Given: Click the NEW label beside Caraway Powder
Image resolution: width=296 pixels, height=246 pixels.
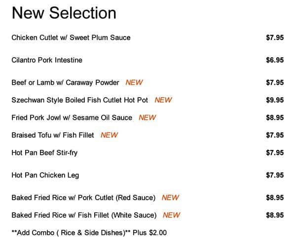Looking at the screenshot, I should point(134,82).
